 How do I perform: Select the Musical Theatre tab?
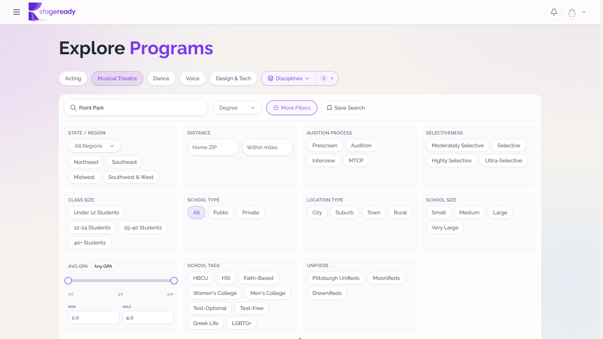[x=117, y=78]
